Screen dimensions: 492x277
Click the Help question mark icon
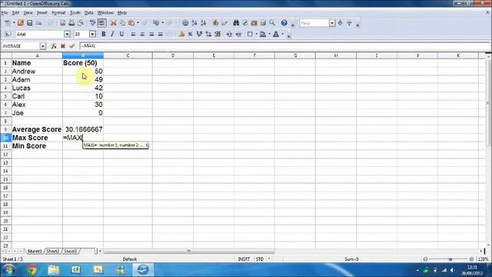(x=284, y=23)
